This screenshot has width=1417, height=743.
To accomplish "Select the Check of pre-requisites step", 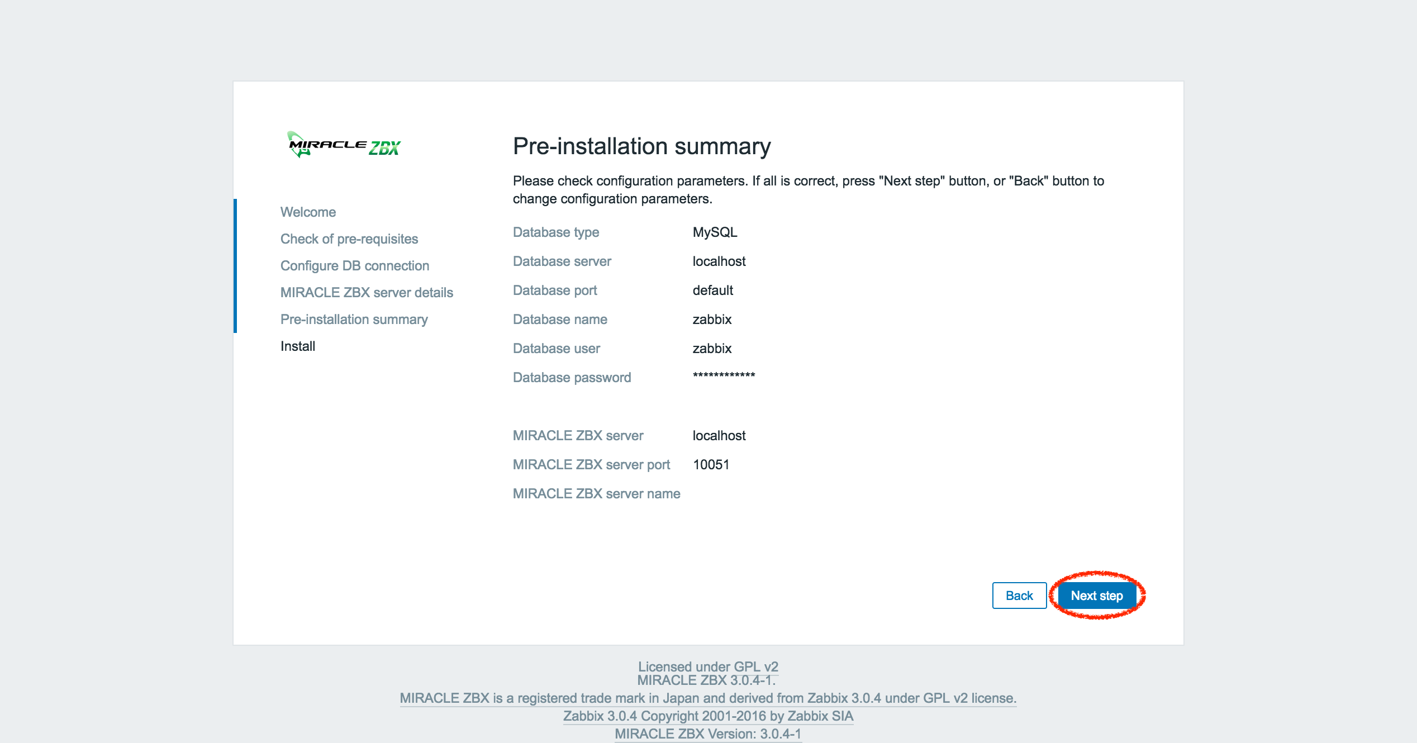I will (x=349, y=239).
